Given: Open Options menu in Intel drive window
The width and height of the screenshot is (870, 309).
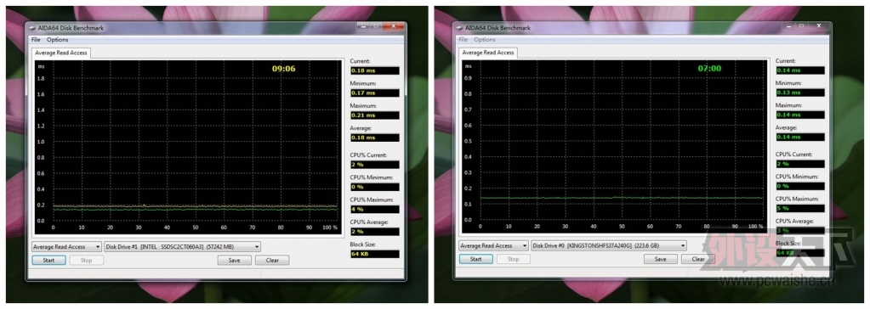Looking at the screenshot, I should 57,40.
